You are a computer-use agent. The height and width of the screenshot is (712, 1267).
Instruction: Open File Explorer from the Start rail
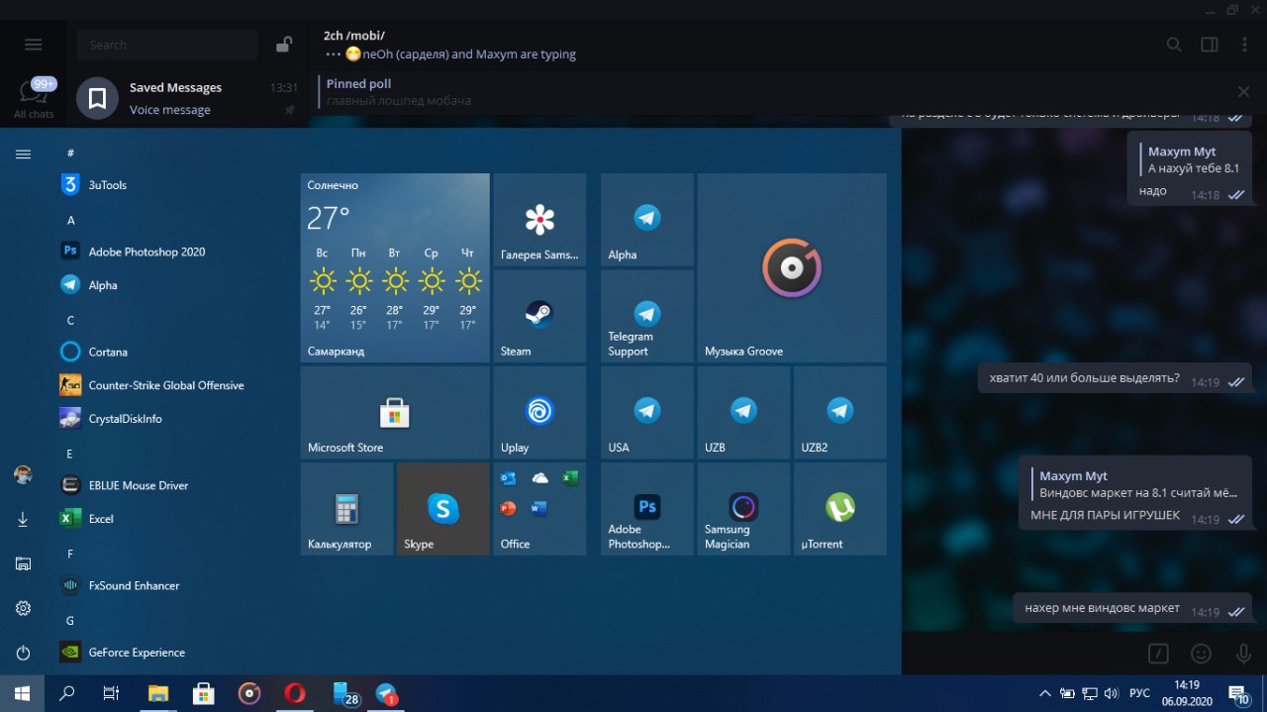(x=23, y=563)
